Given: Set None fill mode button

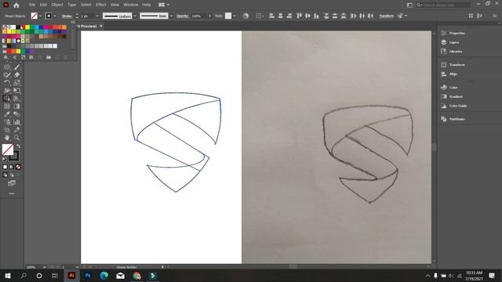Looking at the screenshot, I should (18, 167).
